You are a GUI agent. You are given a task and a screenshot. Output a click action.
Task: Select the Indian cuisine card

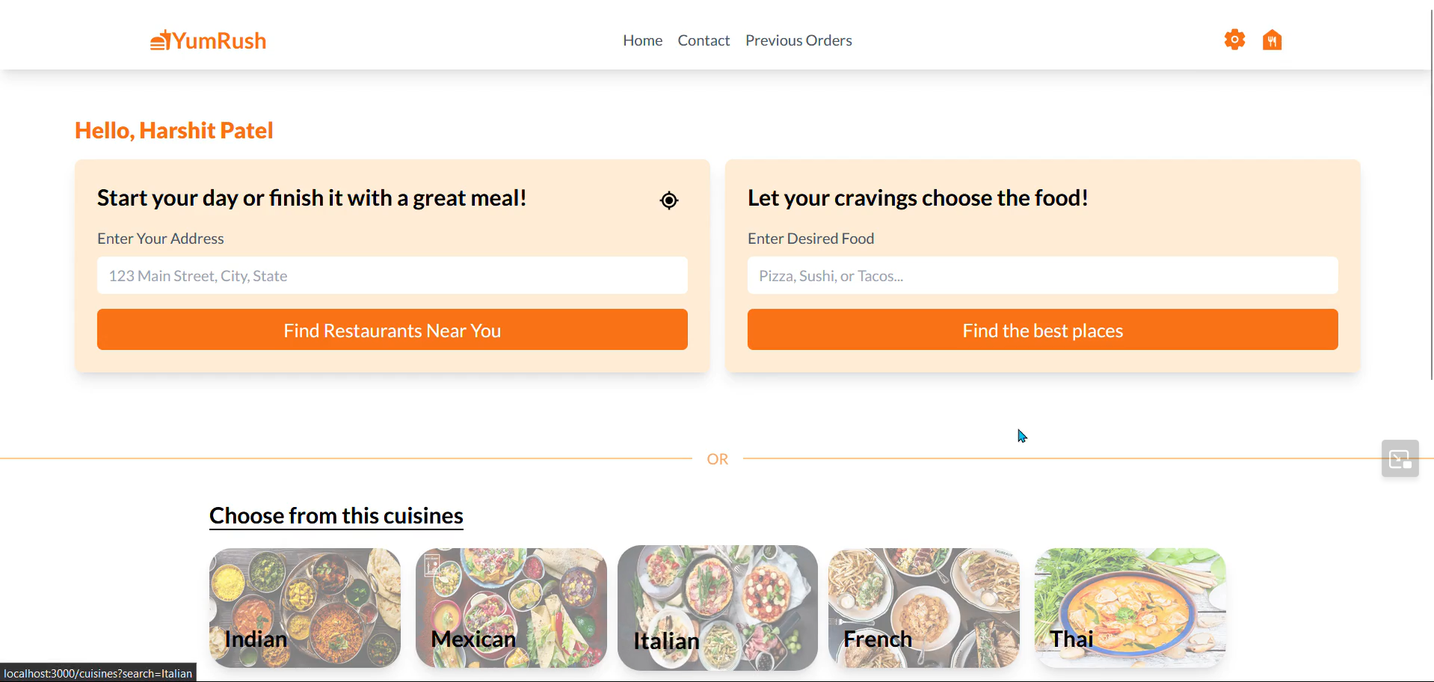tap(305, 607)
